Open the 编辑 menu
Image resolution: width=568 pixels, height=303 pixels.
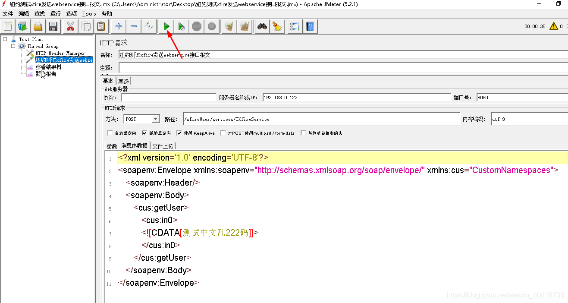[24, 13]
